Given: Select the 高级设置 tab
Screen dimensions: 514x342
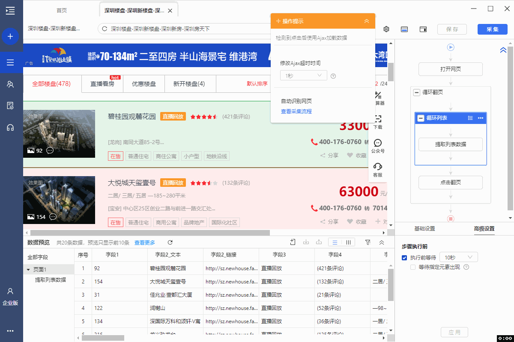Looking at the screenshot, I should (484, 229).
